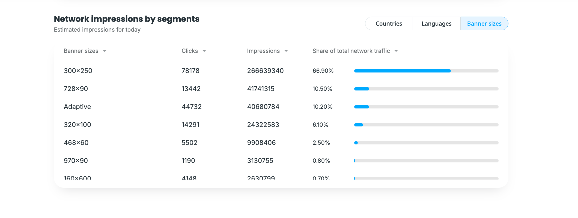
Task: Click the 66.90% share value
Action: click(x=323, y=71)
